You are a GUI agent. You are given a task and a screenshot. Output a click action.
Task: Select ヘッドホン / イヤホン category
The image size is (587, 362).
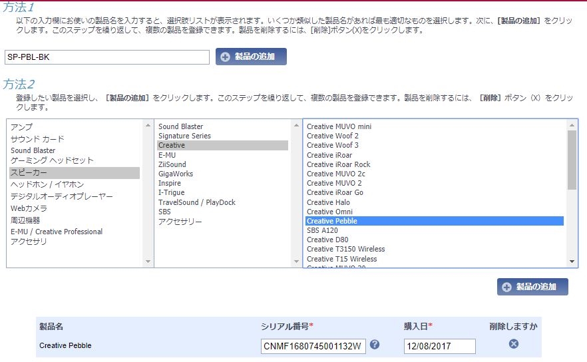tap(47, 184)
